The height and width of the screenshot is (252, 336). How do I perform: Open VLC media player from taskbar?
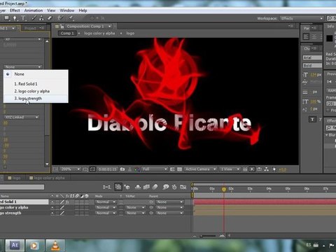pyautogui.click(x=55, y=245)
